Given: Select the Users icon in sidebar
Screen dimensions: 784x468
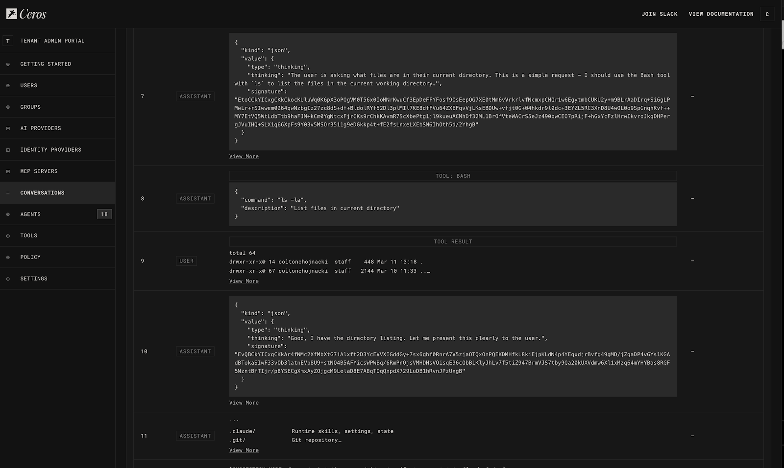Looking at the screenshot, I should pyautogui.click(x=8, y=86).
